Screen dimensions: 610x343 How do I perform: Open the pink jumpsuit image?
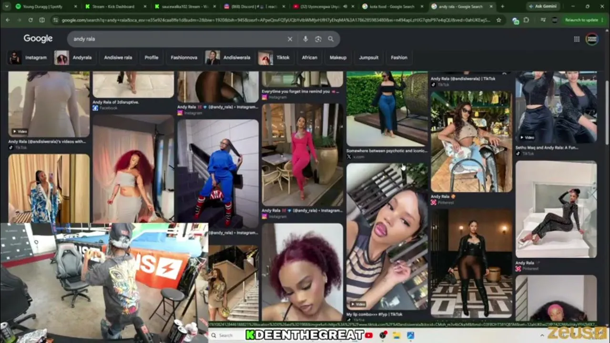[302, 154]
